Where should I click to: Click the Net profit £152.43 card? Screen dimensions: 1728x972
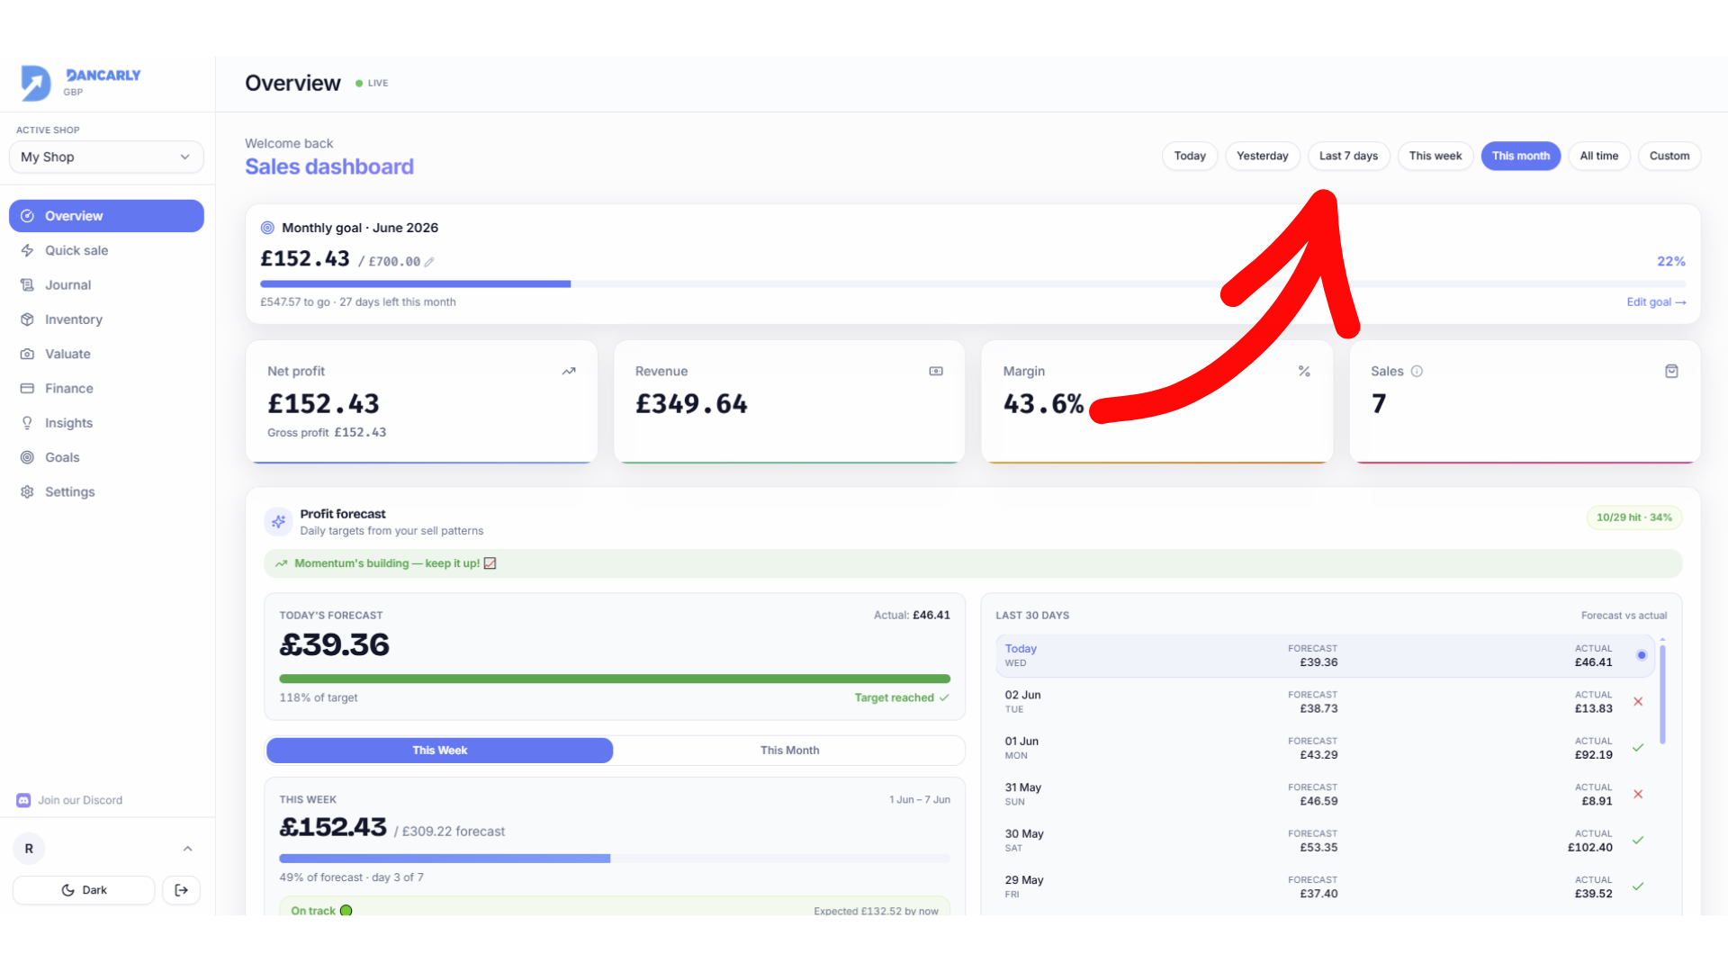[x=421, y=401]
